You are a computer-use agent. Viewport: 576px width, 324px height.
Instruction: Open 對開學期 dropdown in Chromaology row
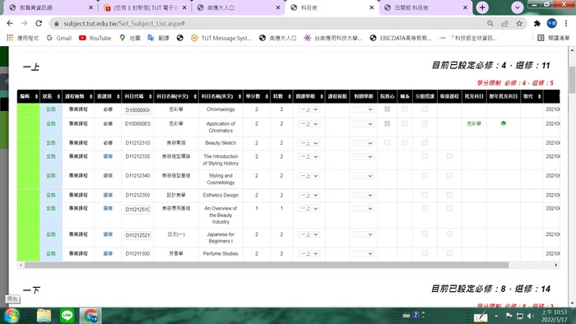pyautogui.click(x=364, y=109)
